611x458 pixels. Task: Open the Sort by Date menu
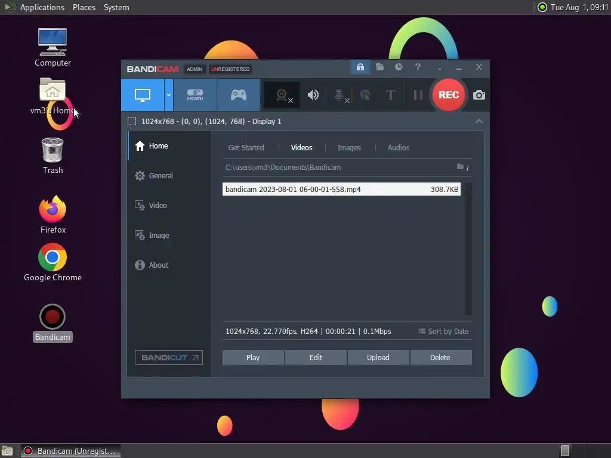(443, 332)
